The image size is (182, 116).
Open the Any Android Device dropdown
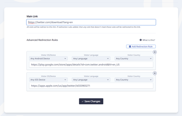click(x=48, y=59)
